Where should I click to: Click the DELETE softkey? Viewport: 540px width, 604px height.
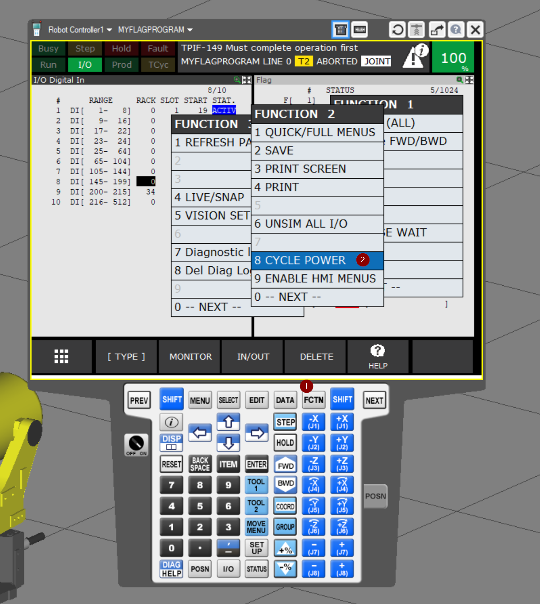(x=316, y=357)
